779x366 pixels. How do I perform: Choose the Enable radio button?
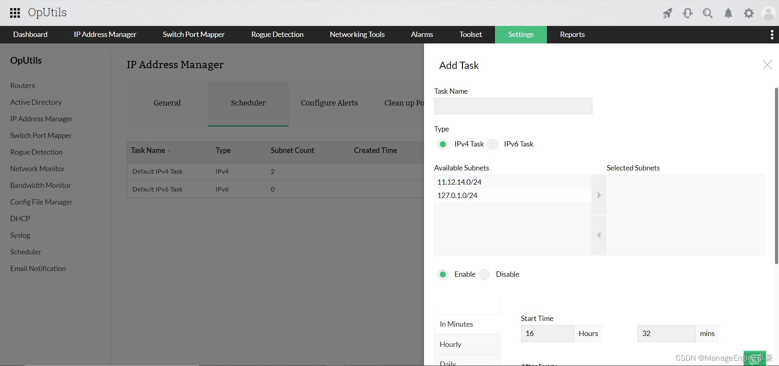(443, 275)
